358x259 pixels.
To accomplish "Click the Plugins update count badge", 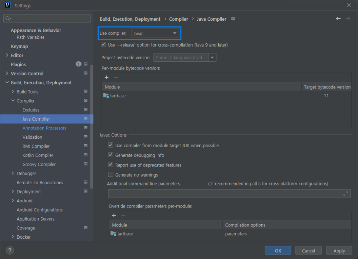I will pyautogui.click(x=78, y=64).
